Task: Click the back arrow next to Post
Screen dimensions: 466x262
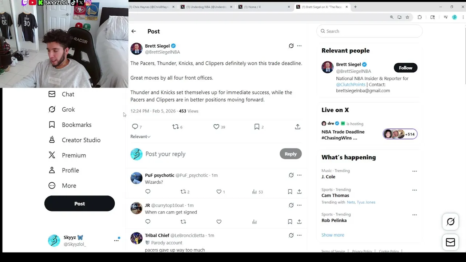Action: [x=134, y=31]
